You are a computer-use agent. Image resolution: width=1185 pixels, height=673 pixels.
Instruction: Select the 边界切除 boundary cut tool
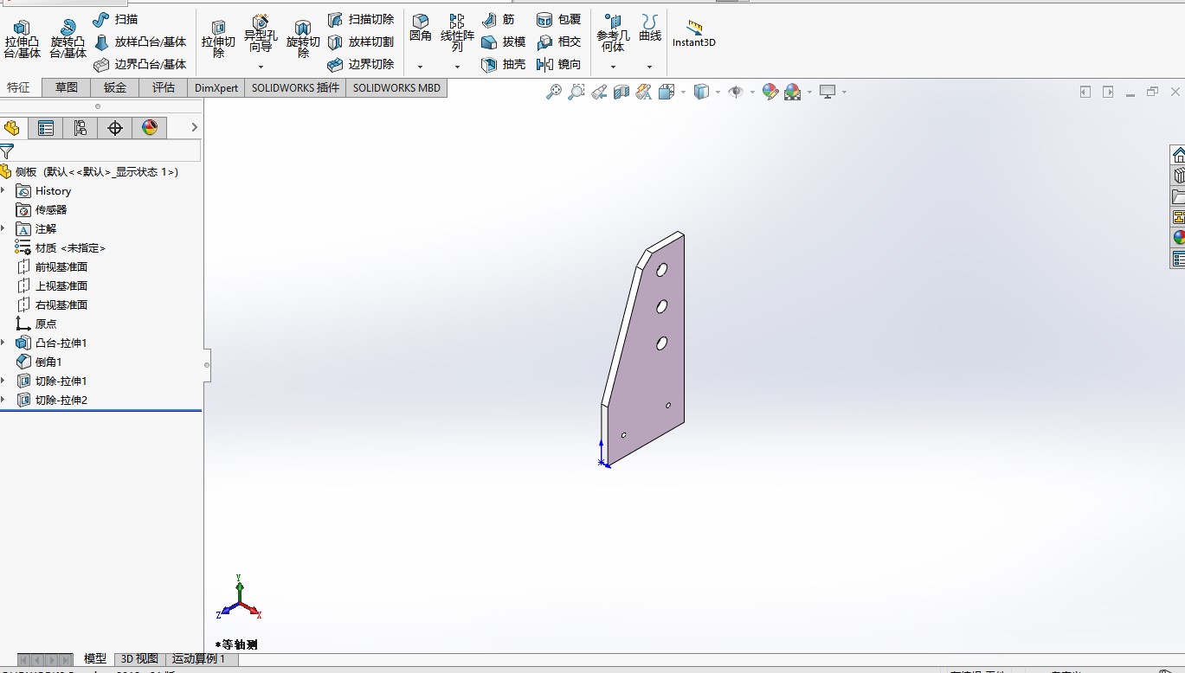tap(361, 64)
